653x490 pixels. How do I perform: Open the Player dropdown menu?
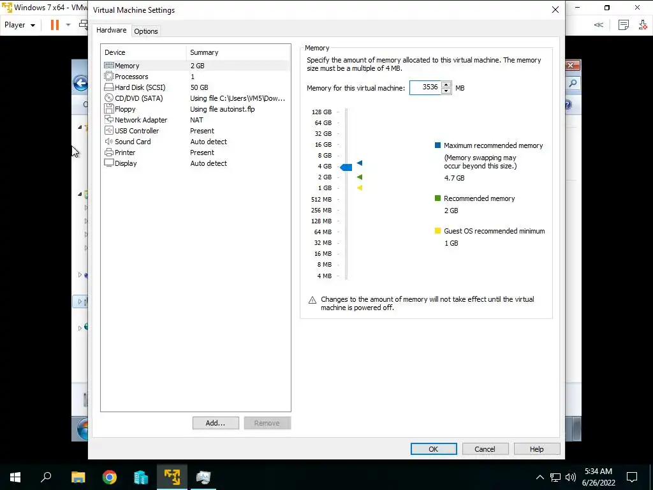point(20,25)
